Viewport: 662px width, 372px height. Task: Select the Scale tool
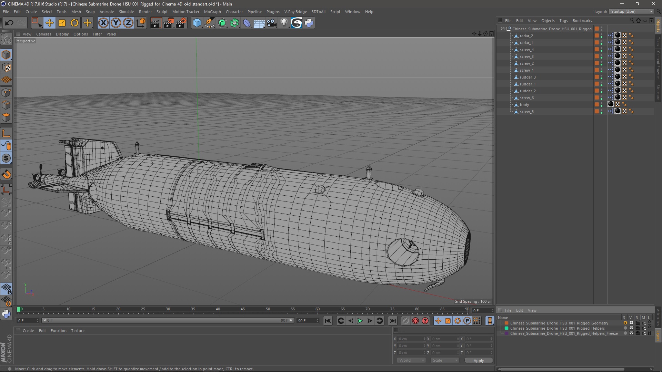(x=62, y=23)
